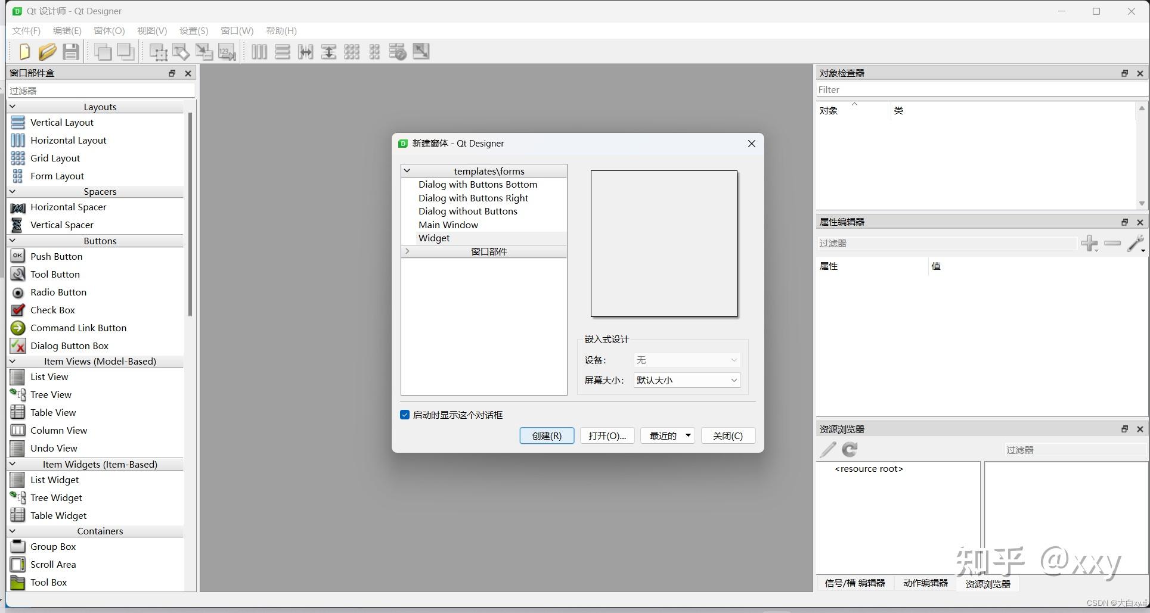Viewport: 1150px width, 613px height.
Task: Click the Add property plus icon
Action: pyautogui.click(x=1090, y=243)
